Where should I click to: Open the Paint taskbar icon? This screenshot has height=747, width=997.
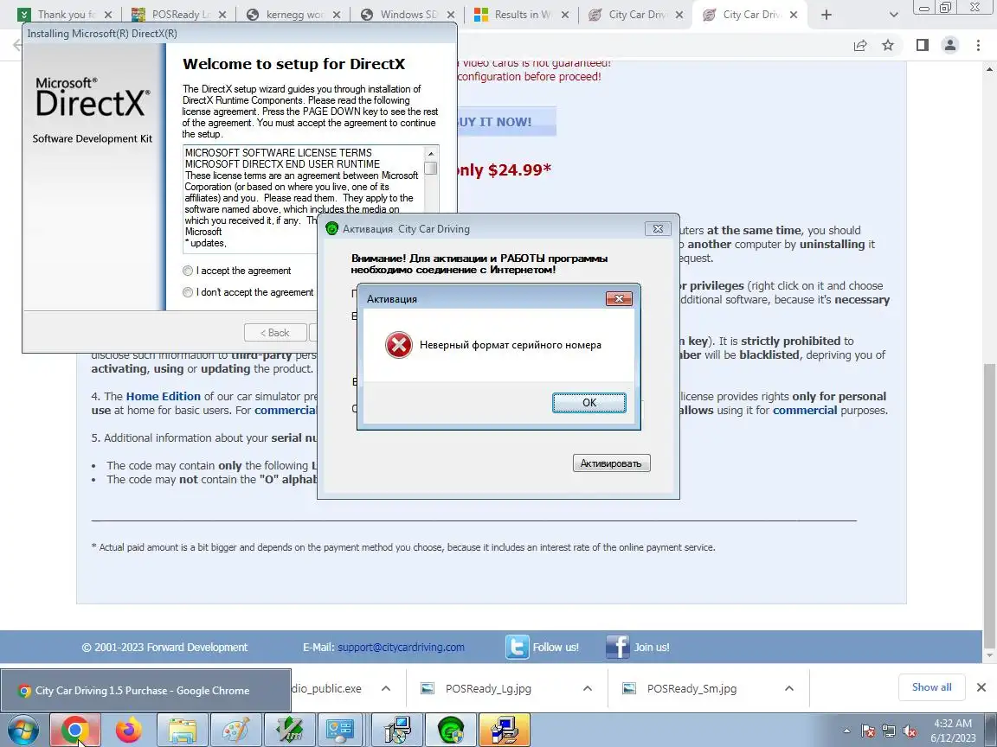(236, 731)
